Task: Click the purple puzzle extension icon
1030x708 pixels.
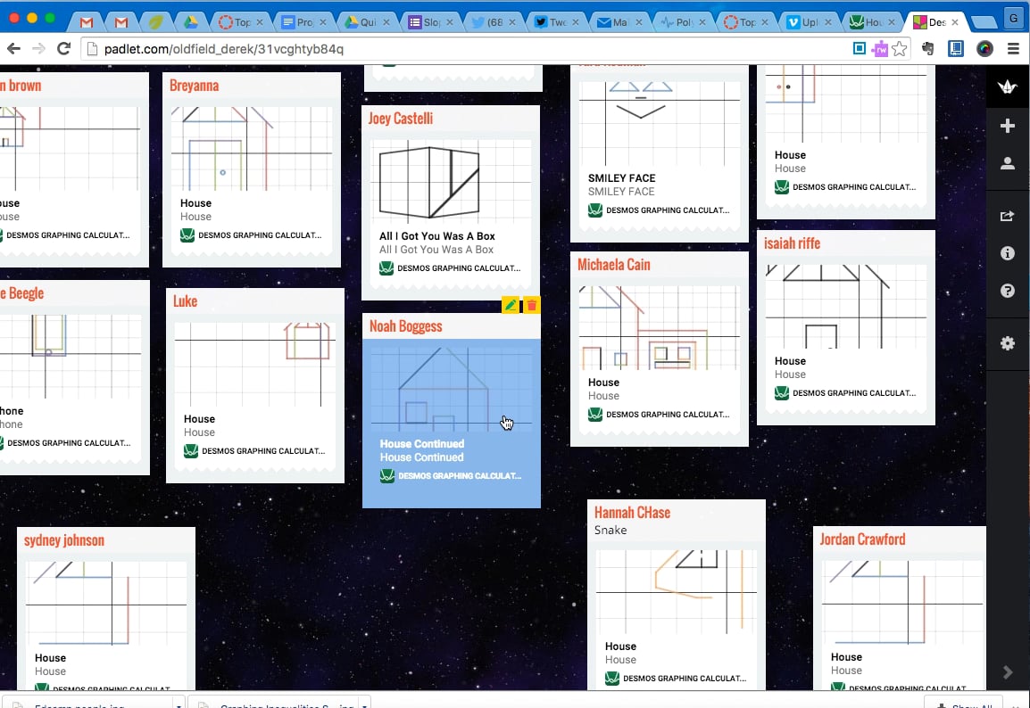Action: [x=879, y=48]
